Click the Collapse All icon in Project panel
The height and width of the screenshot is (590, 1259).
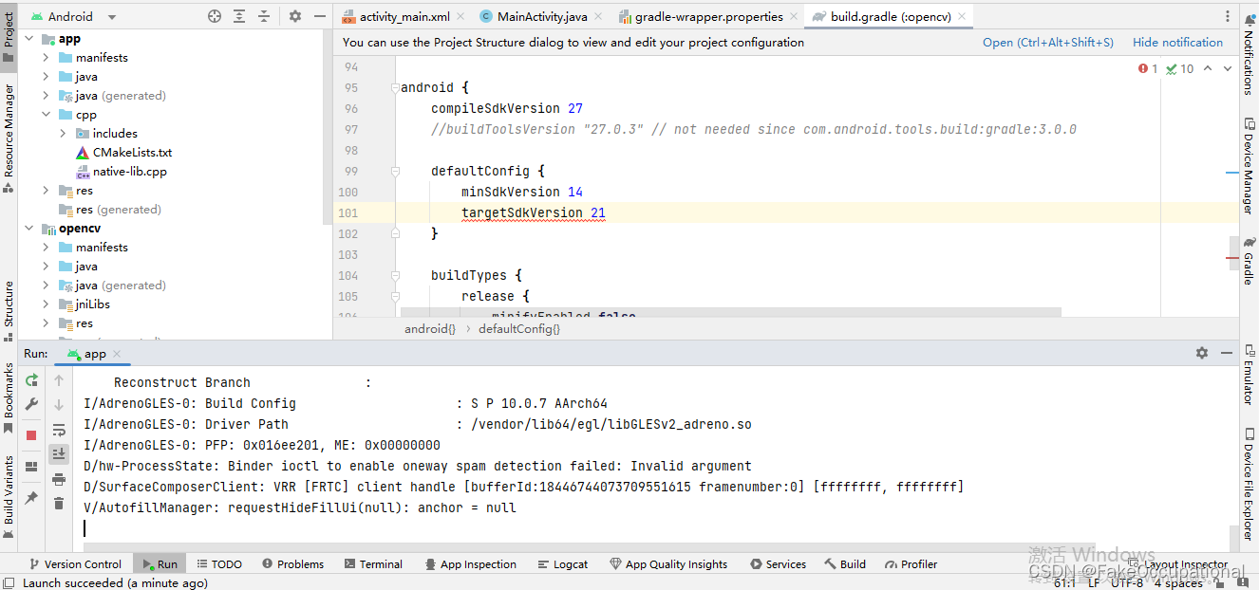(264, 16)
